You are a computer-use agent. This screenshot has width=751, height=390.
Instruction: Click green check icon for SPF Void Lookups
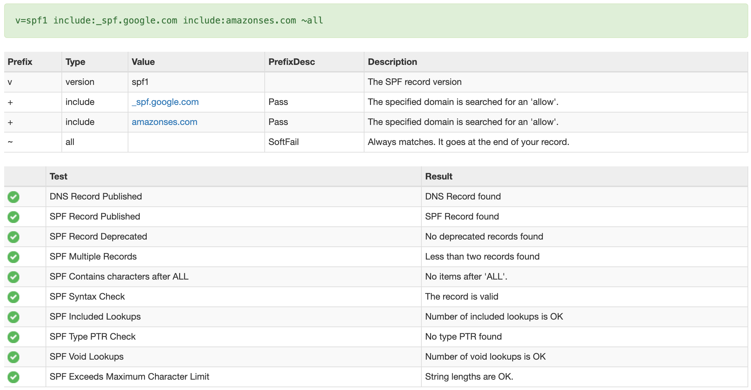[x=13, y=357]
